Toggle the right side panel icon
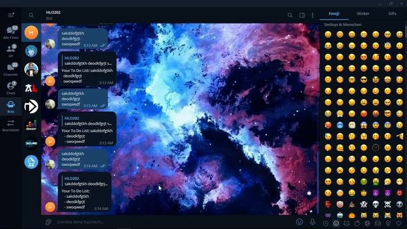Screen dimensions: 407x229 [302, 15]
